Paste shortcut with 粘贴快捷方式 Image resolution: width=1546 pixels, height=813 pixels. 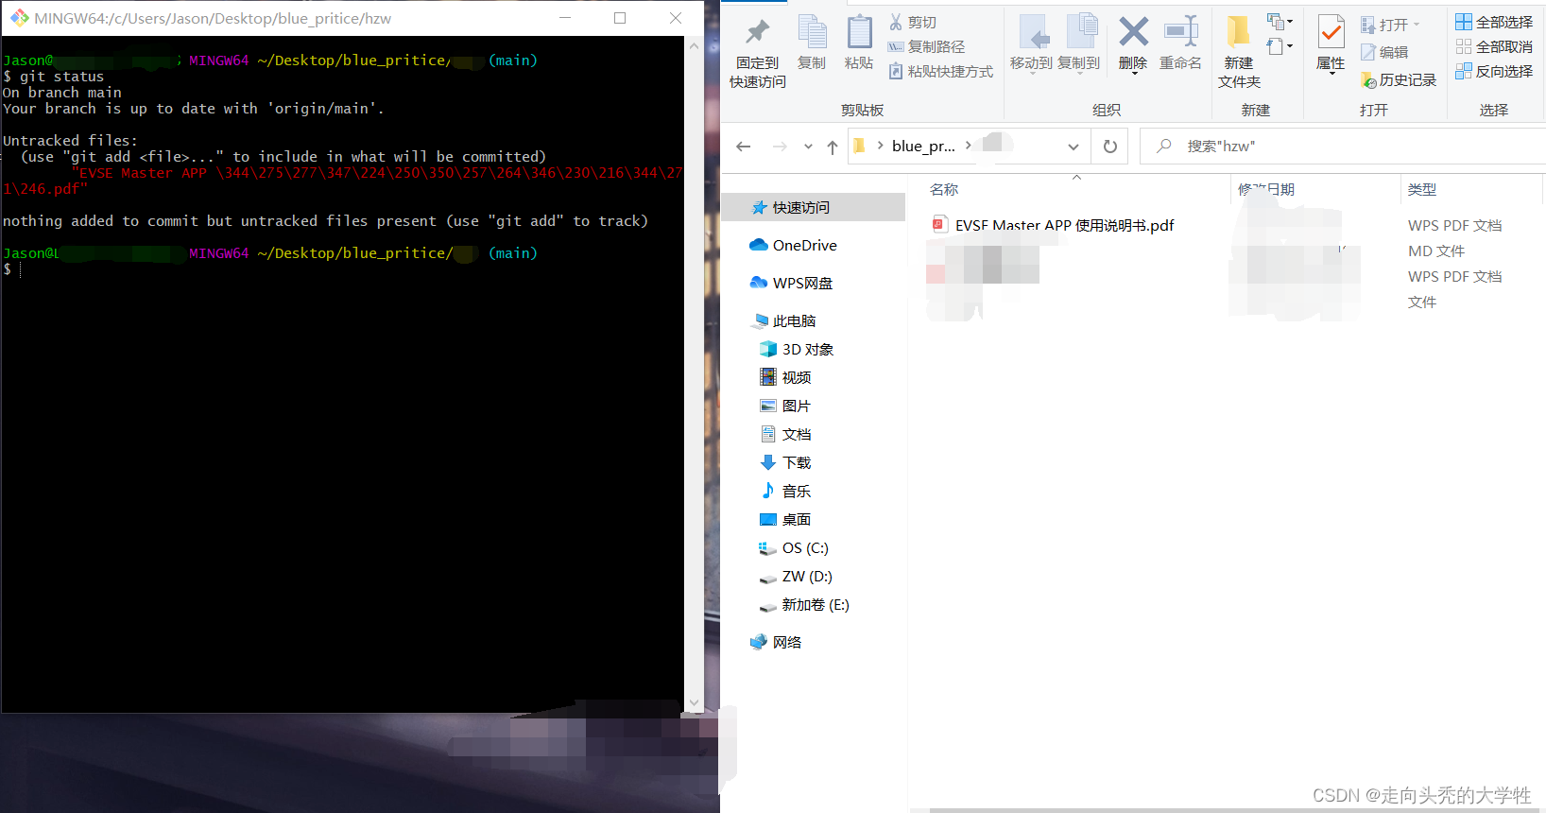coord(940,71)
